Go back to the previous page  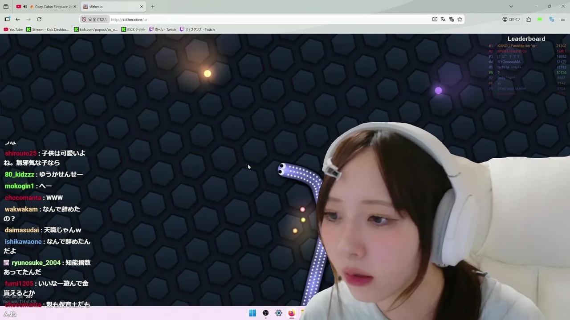click(x=18, y=19)
